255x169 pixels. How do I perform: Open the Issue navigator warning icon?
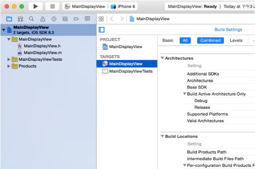tap(43, 19)
